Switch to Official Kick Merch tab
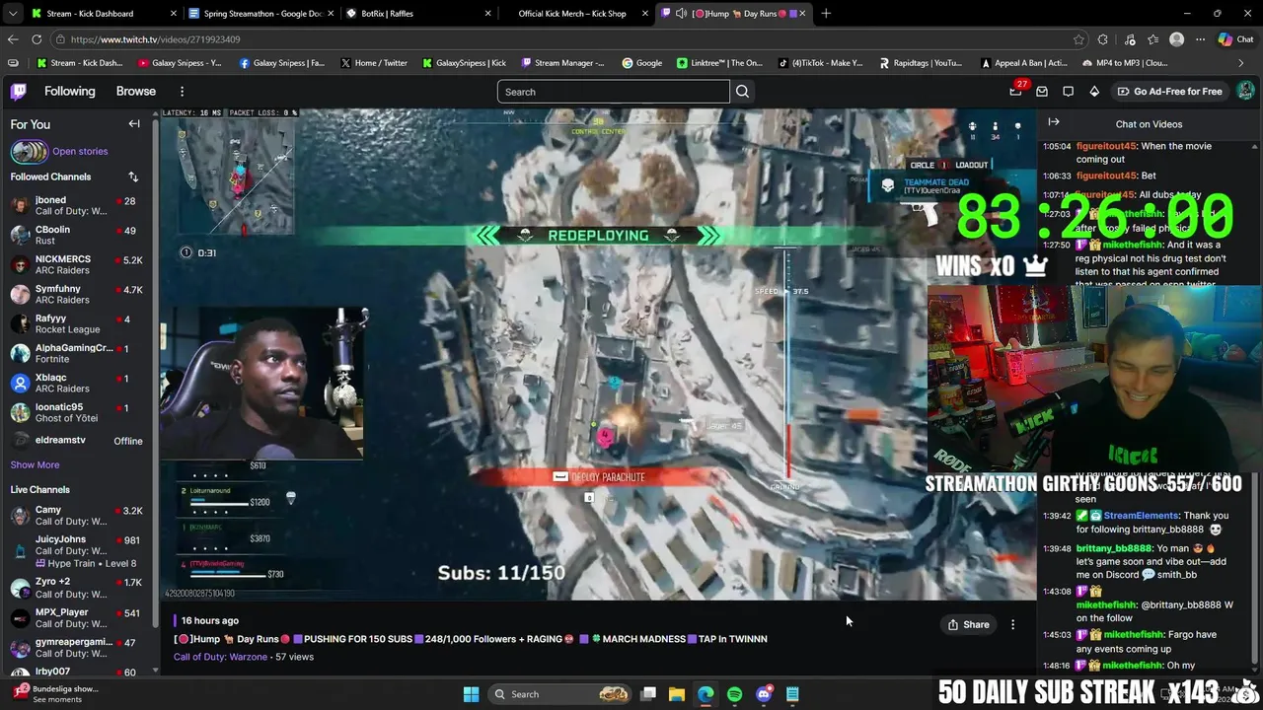The height and width of the screenshot is (710, 1263). 577,14
